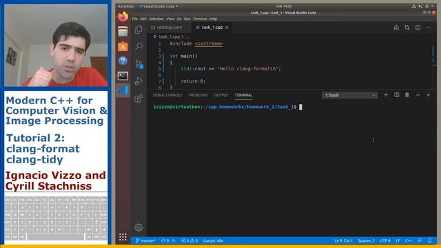Open the Selection menu

156,19
